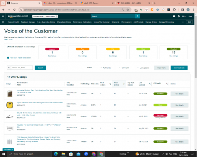The height and width of the screenshot is (157, 197).
Task: Open the settings gear icon
Action: (x=178, y=16)
